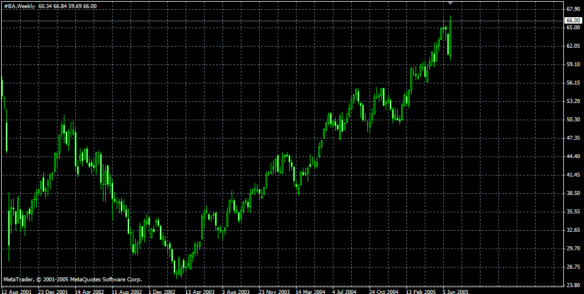The image size is (584, 294).
Task: Select the 14 Apr 2002 date label
Action: [89, 291]
